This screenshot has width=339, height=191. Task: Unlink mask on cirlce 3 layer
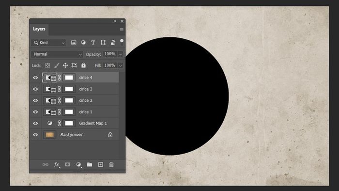pos(59,89)
